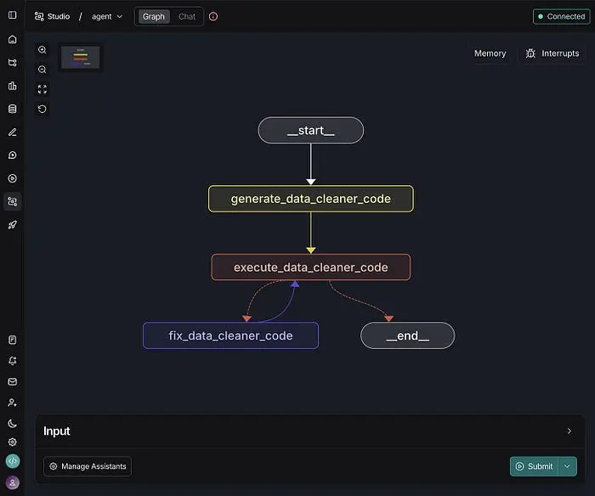Open the bell notifications icon

[12, 361]
